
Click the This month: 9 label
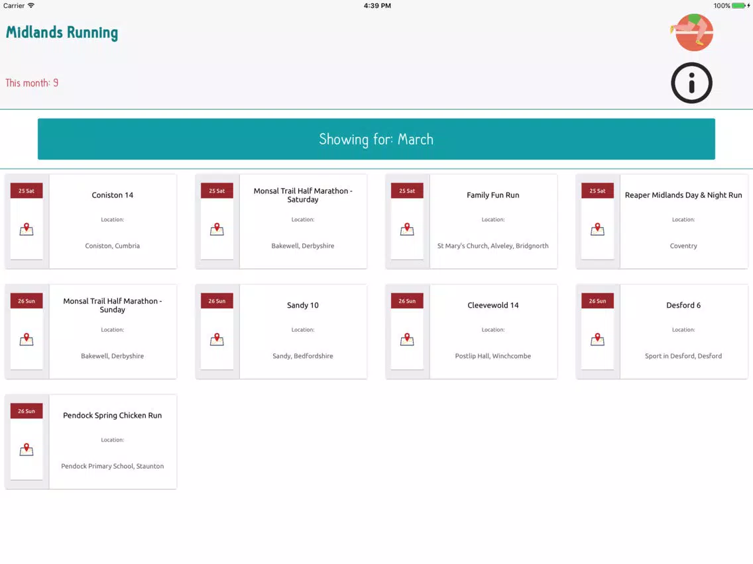(x=32, y=83)
